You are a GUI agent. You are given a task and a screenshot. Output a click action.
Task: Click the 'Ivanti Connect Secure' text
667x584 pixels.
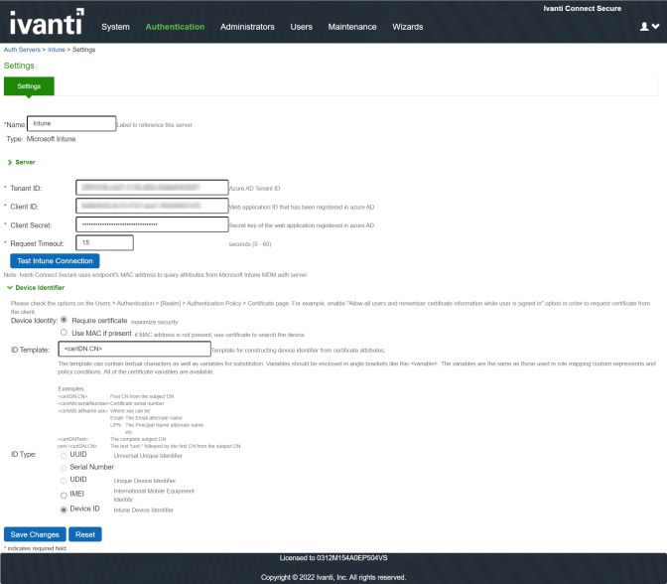[x=582, y=9]
